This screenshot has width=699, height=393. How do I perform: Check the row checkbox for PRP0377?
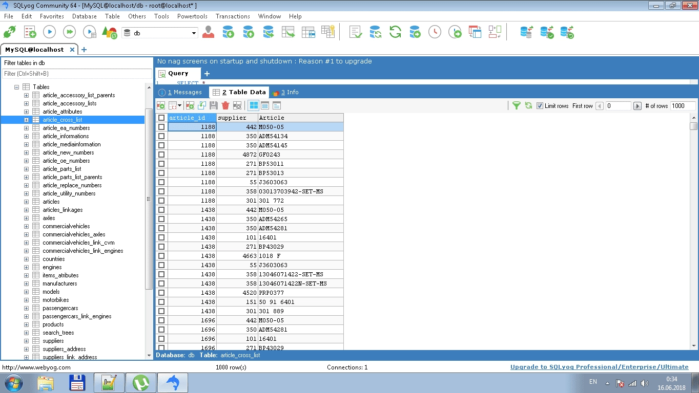(161, 293)
